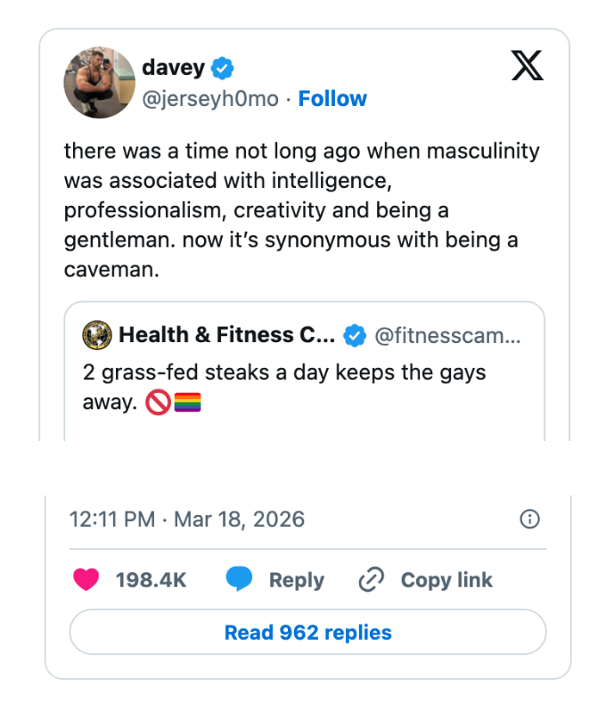Click the Health & Fitness account avatar

[x=96, y=335]
